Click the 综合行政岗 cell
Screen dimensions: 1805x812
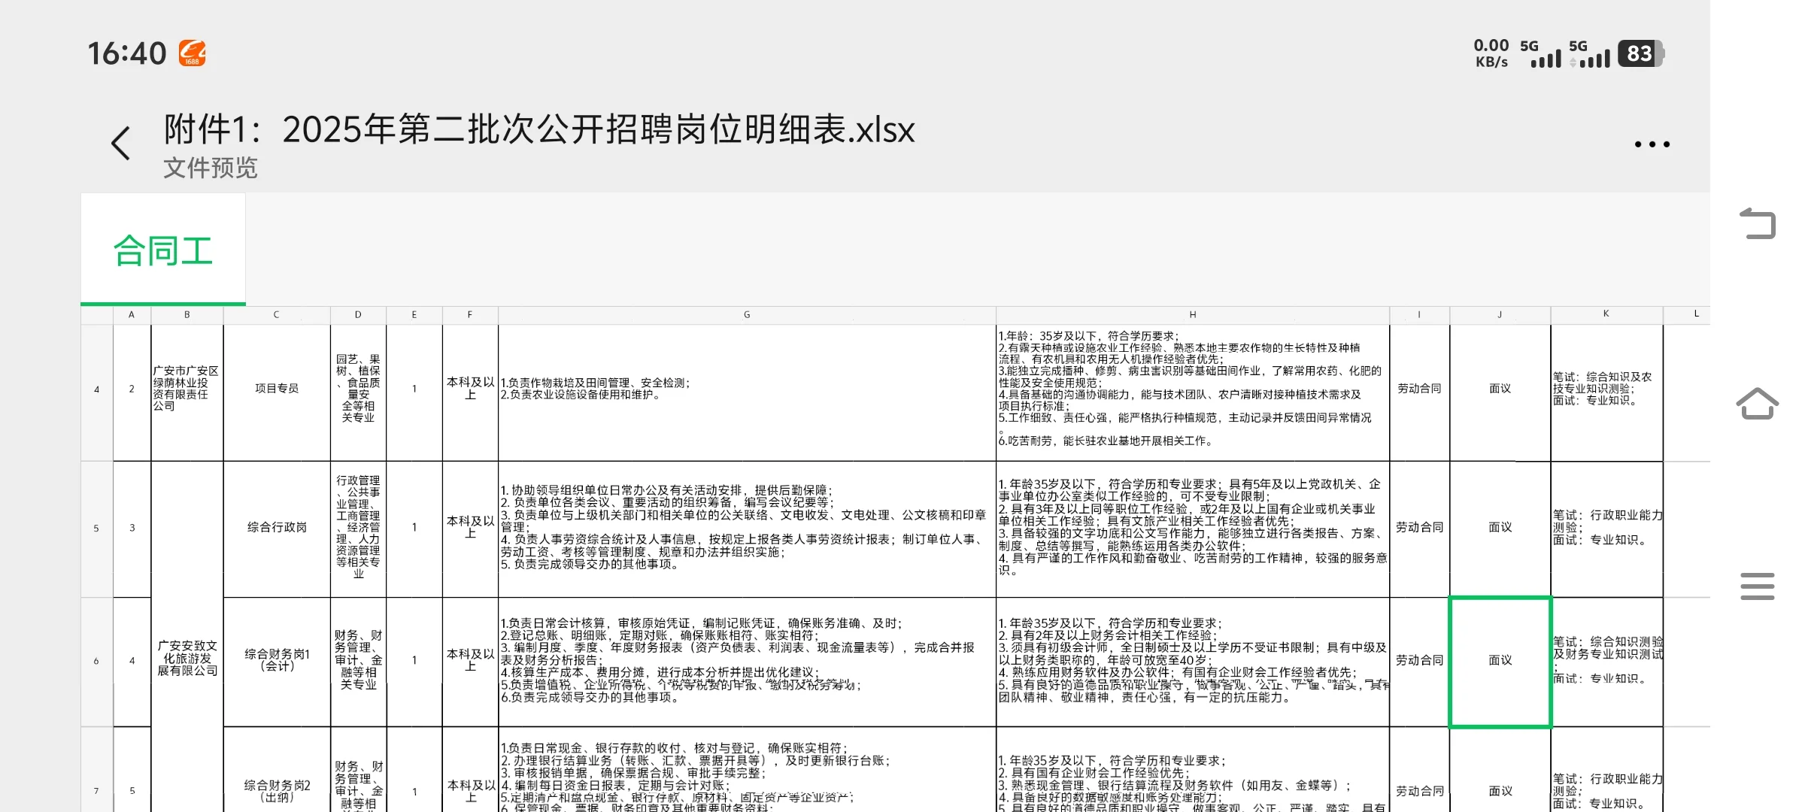click(x=277, y=528)
